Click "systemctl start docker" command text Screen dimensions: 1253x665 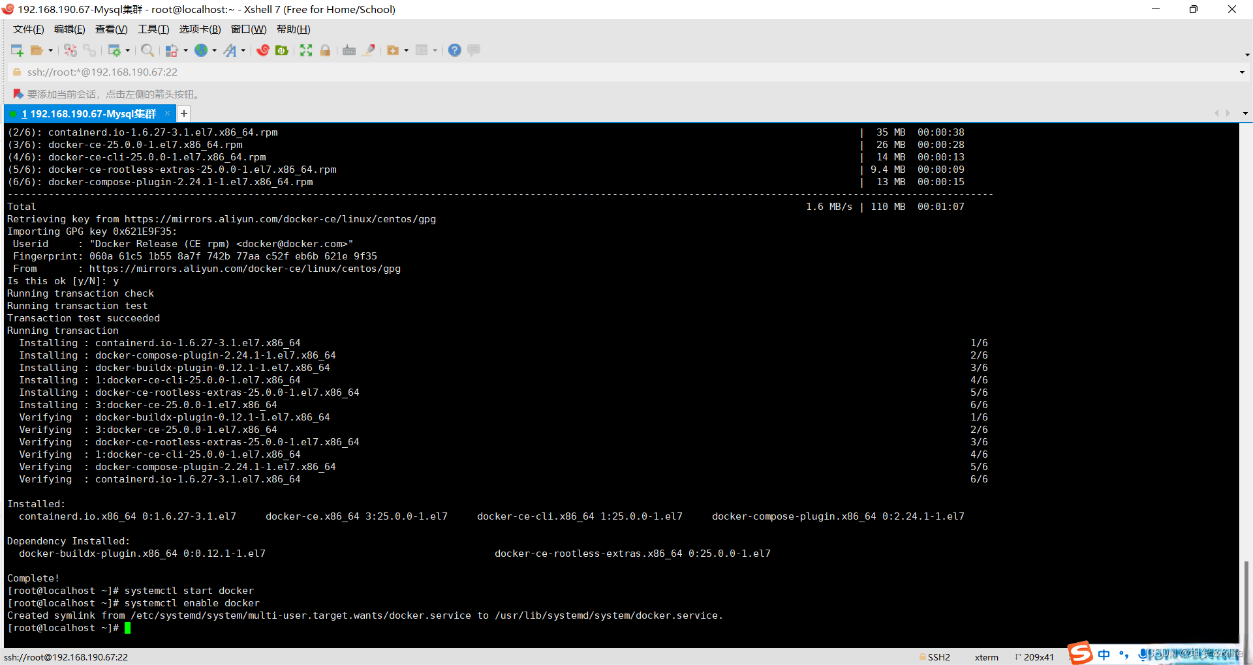[x=189, y=591]
